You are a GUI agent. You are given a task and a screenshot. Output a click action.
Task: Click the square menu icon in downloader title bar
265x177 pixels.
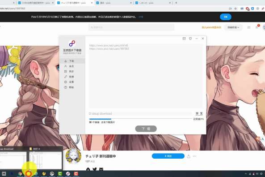click(x=184, y=39)
